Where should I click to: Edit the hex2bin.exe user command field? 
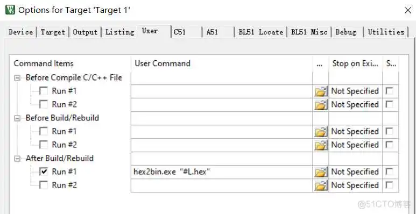click(x=222, y=172)
